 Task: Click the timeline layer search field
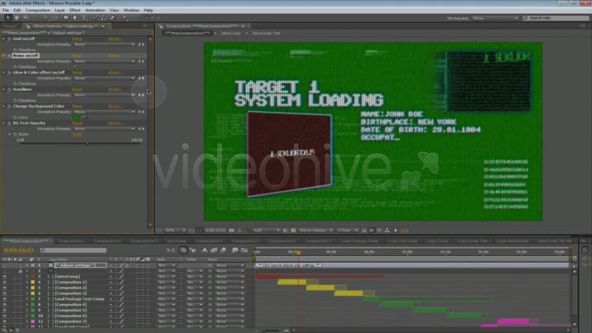click(73, 250)
